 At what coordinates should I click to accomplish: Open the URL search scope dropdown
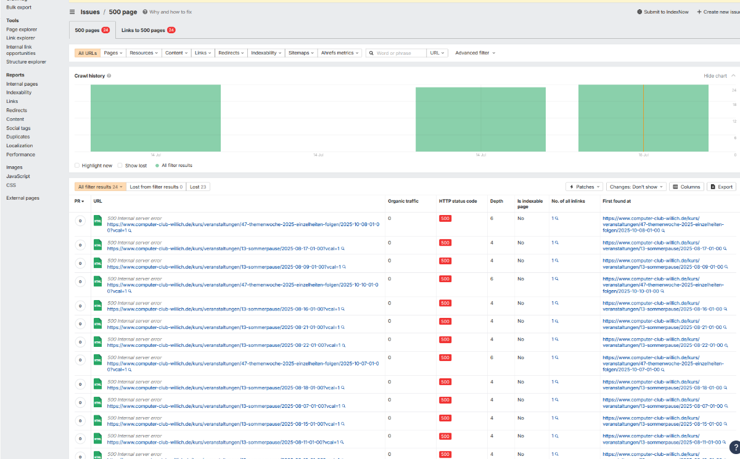coord(437,53)
